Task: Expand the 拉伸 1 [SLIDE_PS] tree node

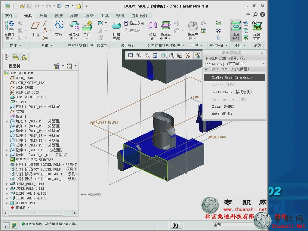Action: [x=7, y=150]
